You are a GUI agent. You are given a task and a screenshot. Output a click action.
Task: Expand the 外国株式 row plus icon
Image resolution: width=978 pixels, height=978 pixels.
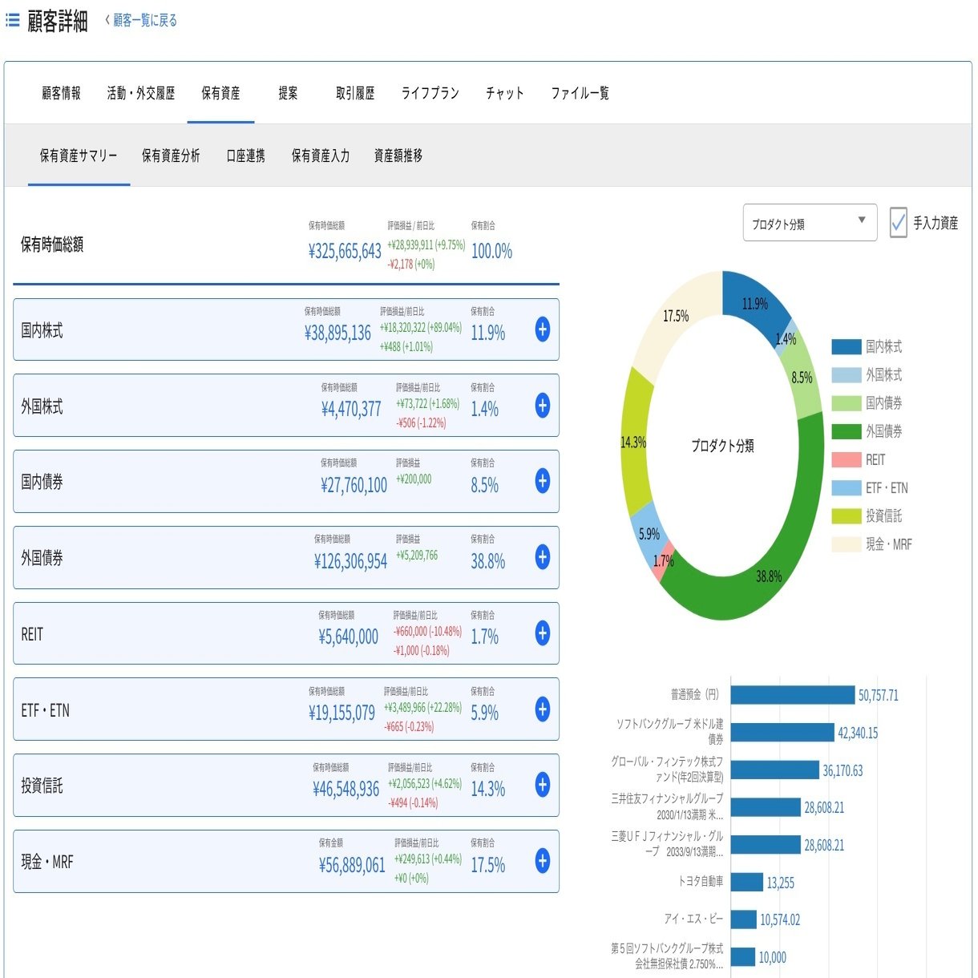(x=543, y=406)
